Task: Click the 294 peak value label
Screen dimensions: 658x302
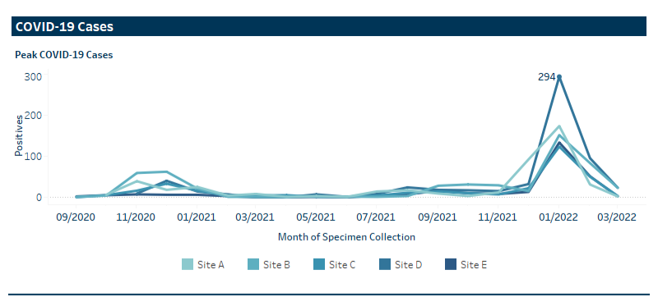Action: tap(546, 77)
